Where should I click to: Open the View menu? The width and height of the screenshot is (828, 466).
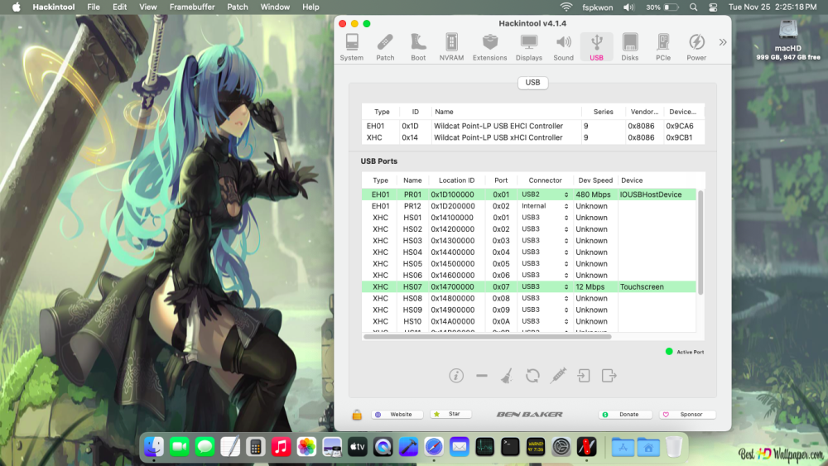[x=148, y=7]
